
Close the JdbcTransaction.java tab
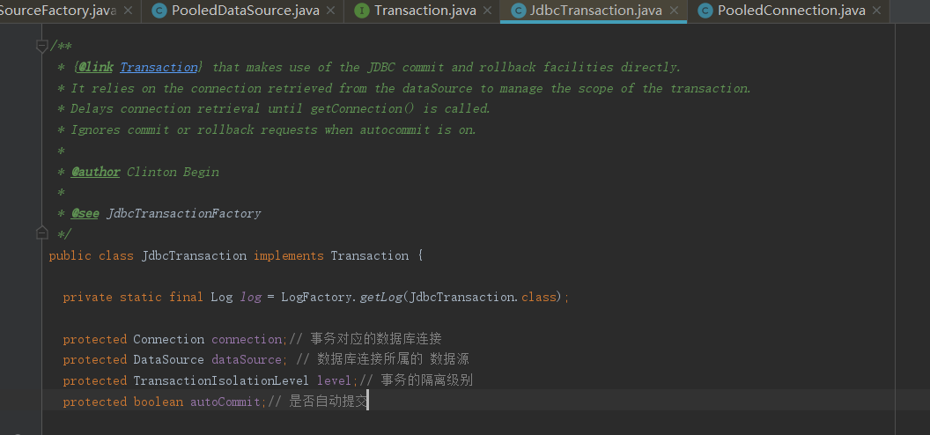(x=674, y=11)
